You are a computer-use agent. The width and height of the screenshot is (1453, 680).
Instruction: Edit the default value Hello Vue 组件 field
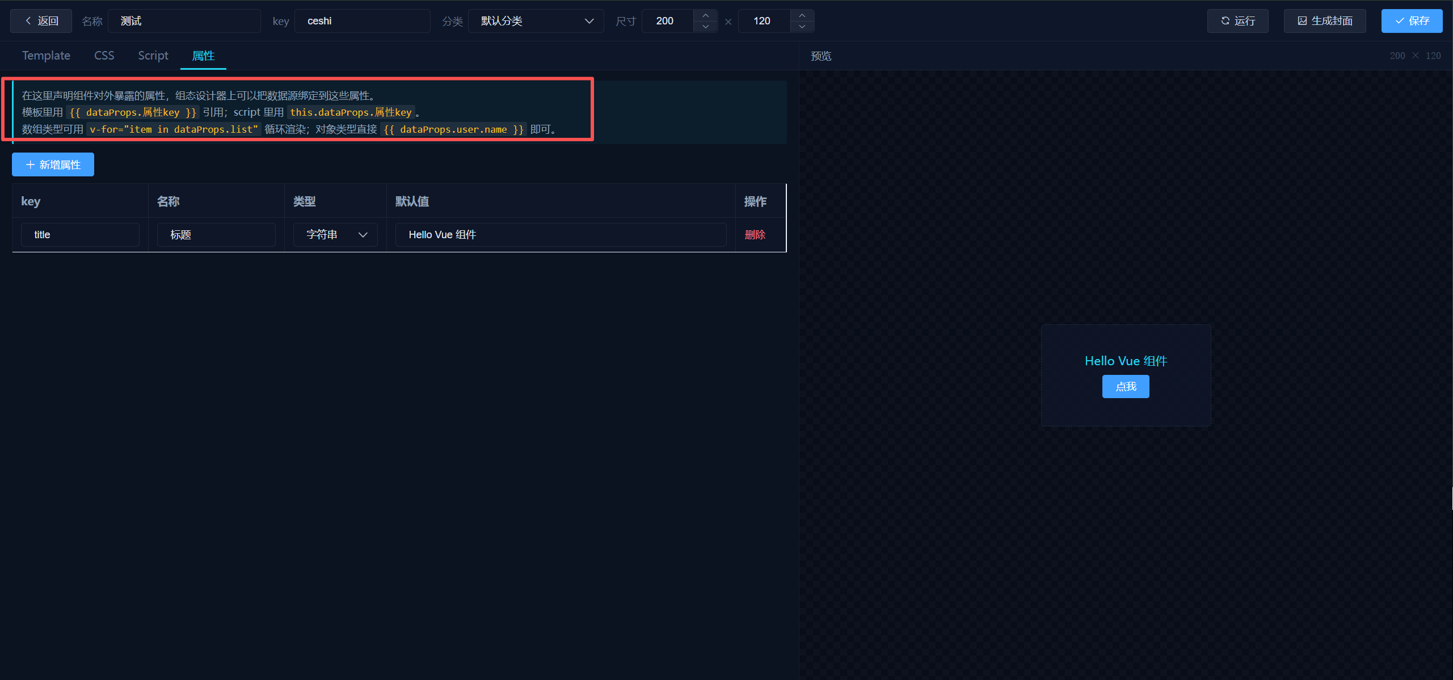561,235
